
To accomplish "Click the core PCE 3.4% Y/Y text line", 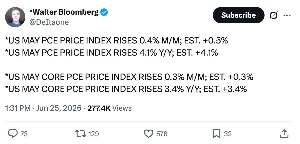I will [126, 89].
